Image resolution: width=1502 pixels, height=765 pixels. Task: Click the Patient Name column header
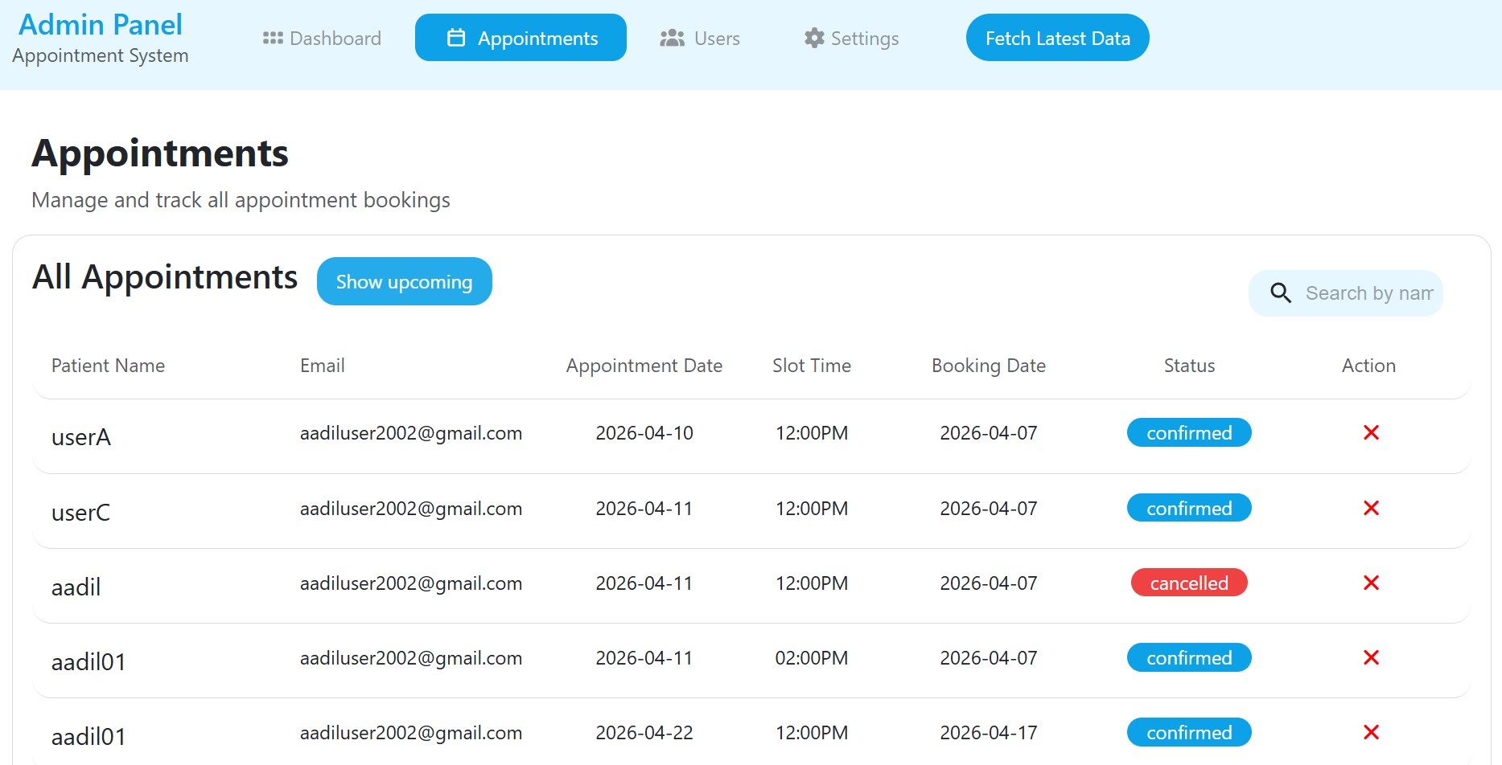coord(108,366)
